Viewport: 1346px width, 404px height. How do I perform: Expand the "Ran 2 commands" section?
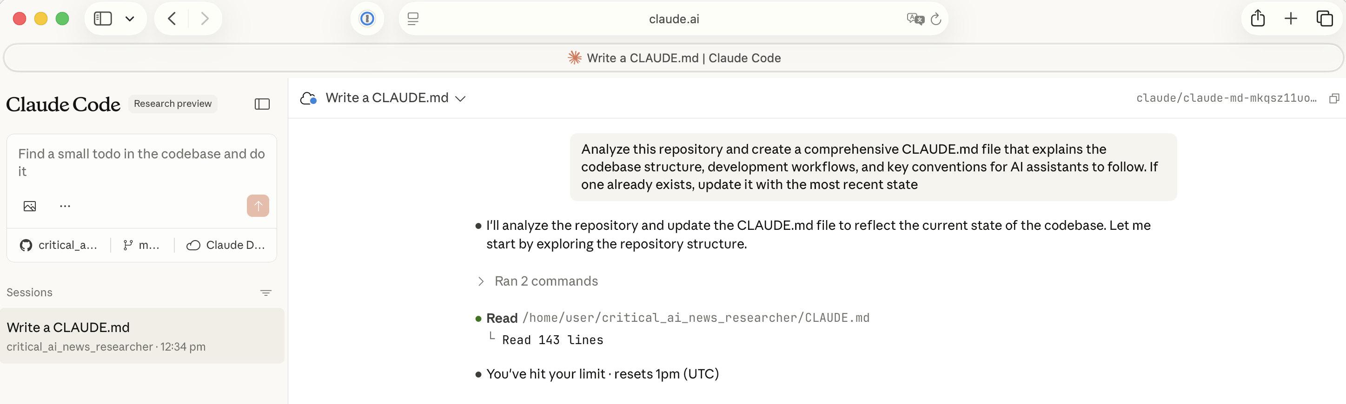[481, 281]
